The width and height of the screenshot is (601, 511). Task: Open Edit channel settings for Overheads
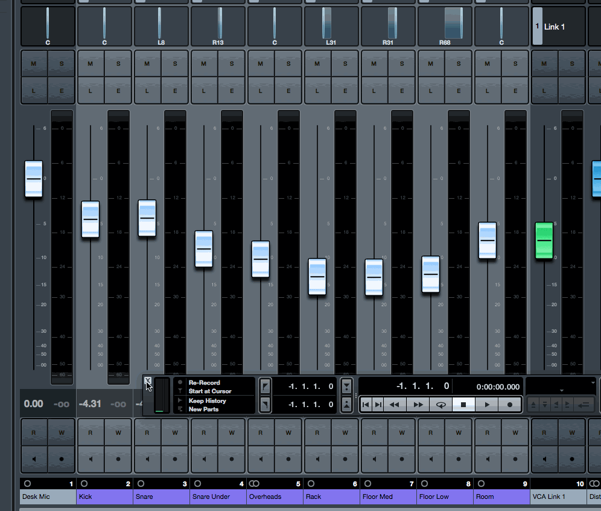288,91
